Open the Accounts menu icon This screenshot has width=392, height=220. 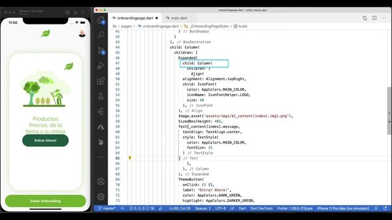pyautogui.click(x=100, y=182)
